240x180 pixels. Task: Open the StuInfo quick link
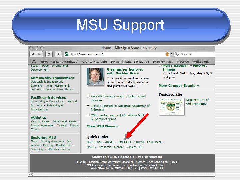139,142
